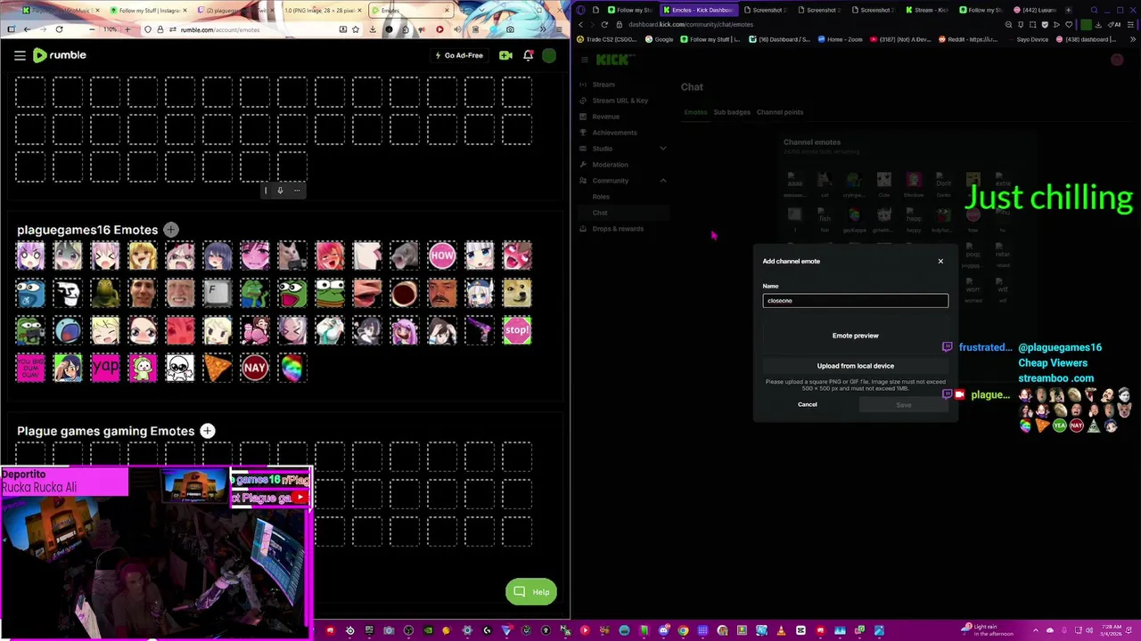Add emote to Plague games gaming Emotes
This screenshot has height=641, width=1141.
(x=207, y=431)
